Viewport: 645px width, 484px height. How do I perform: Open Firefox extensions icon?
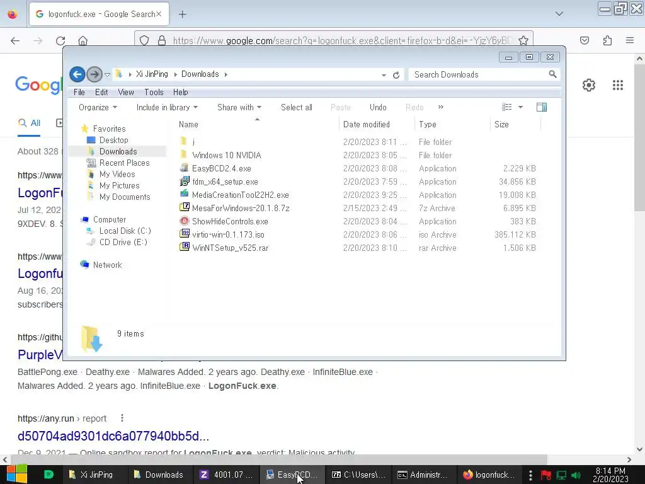(607, 40)
